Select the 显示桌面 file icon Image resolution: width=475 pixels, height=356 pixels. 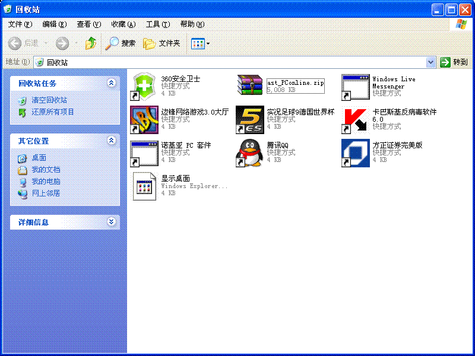144,186
